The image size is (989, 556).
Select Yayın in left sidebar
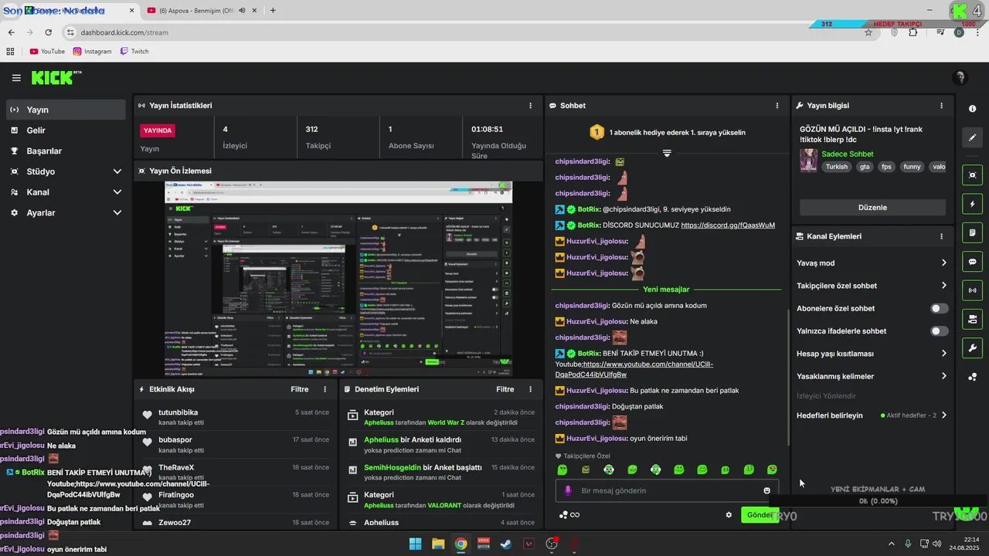(66, 110)
